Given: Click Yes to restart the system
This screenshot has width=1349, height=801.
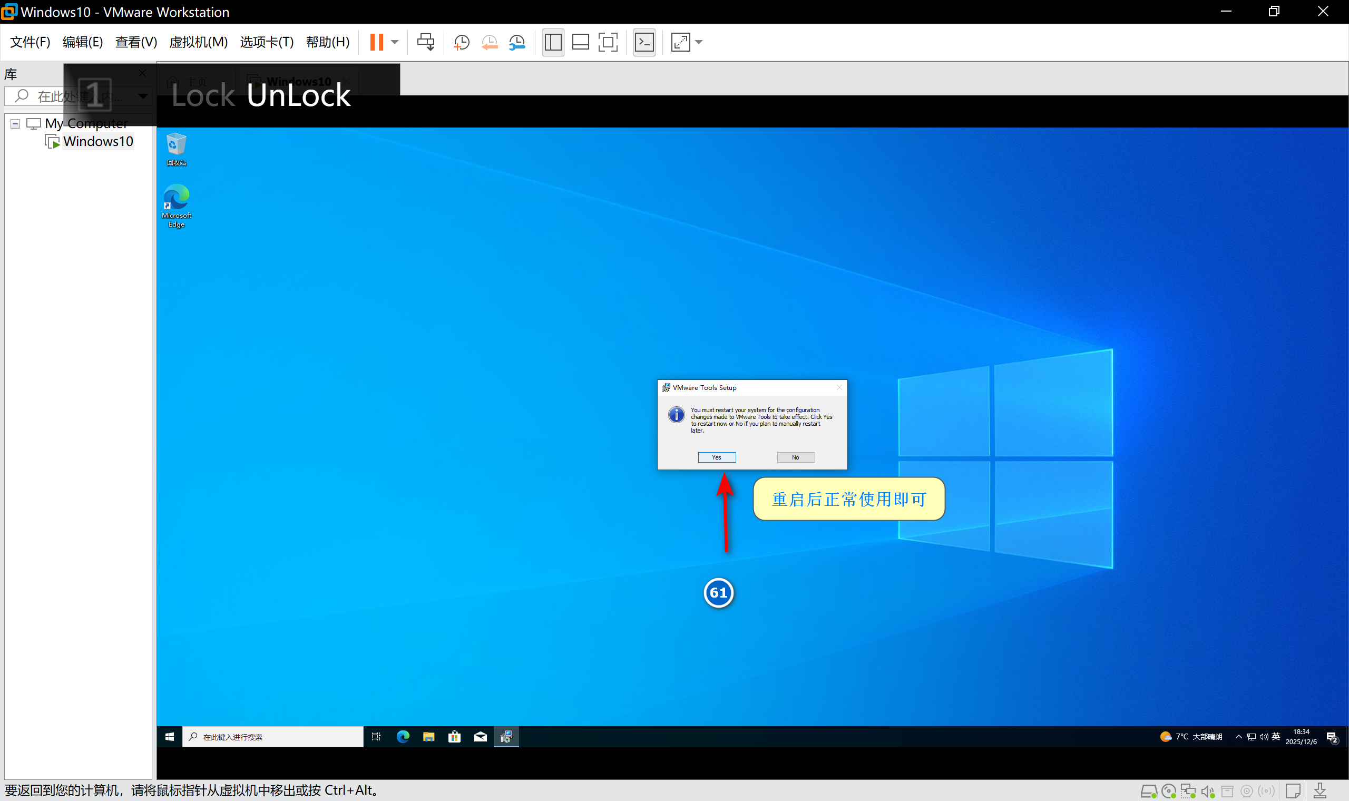Looking at the screenshot, I should tap(717, 457).
